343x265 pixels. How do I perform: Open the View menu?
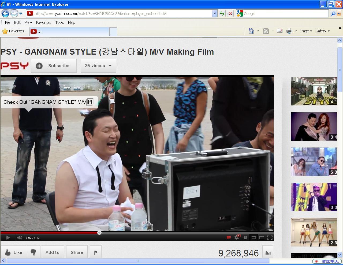[28, 22]
